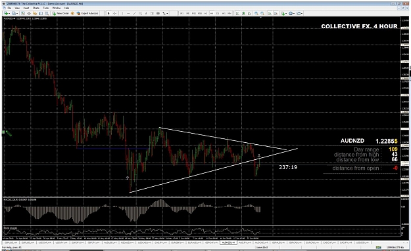The image size is (411, 251).
Task: Switch chart to bar chart icon
Action: coord(237,13)
